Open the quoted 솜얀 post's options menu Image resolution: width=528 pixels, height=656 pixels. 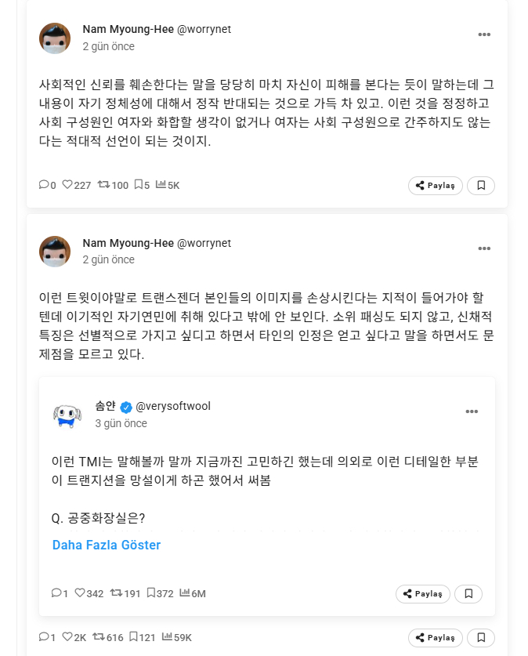472,411
